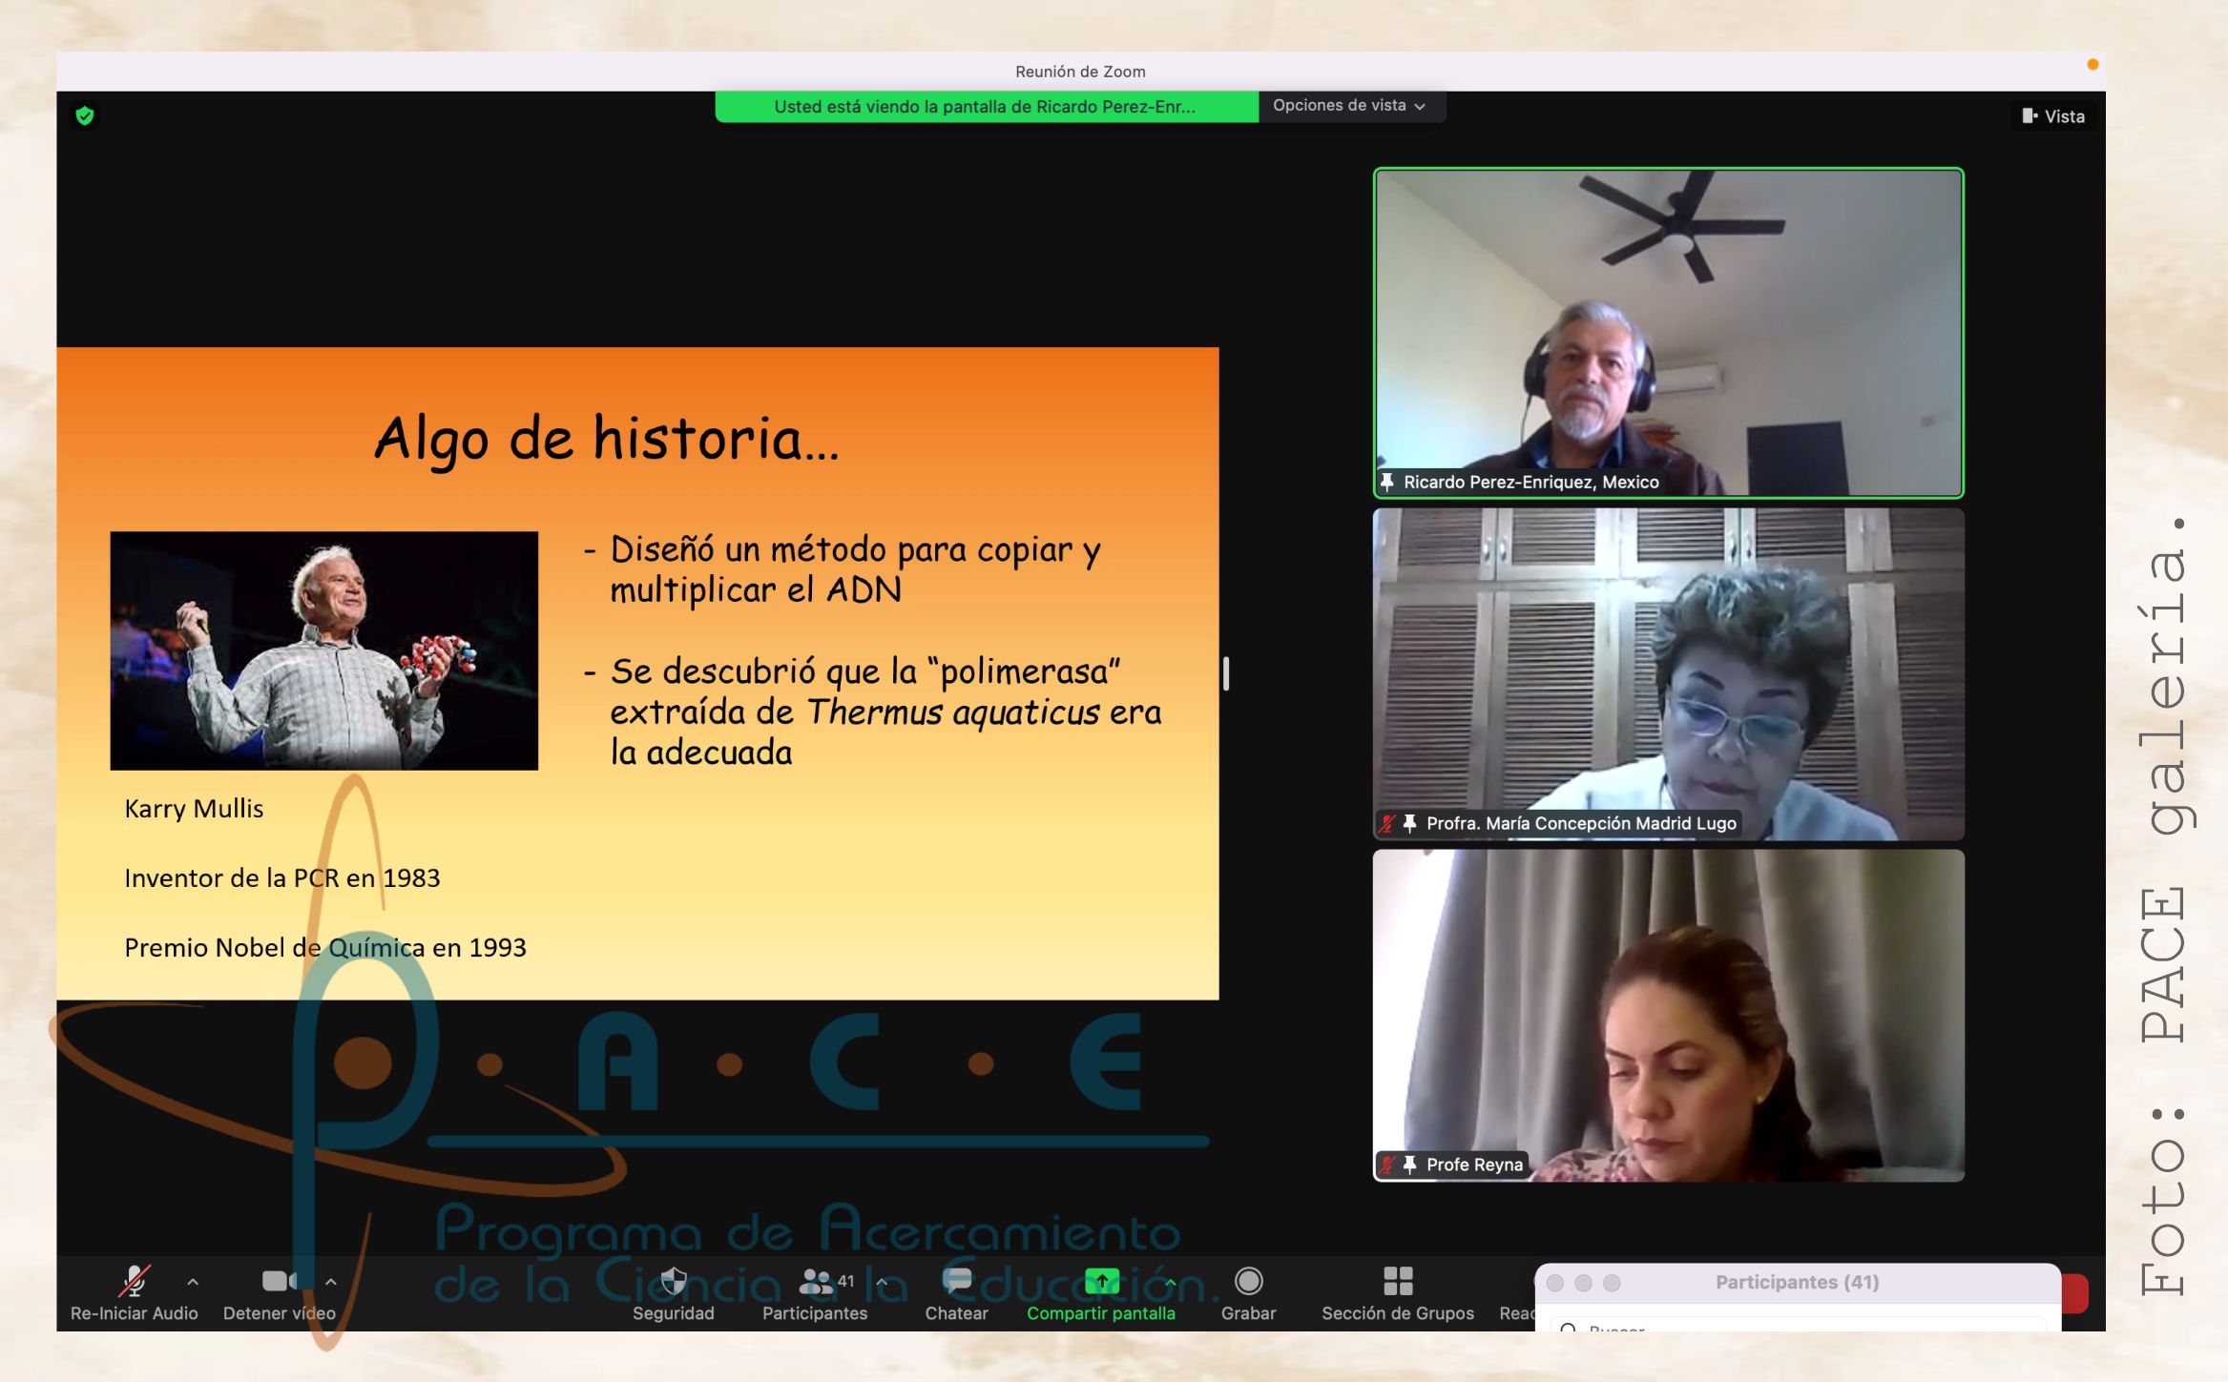Open Participantes panel from toolbar icon
The height and width of the screenshot is (1382, 2228).
(x=815, y=1281)
